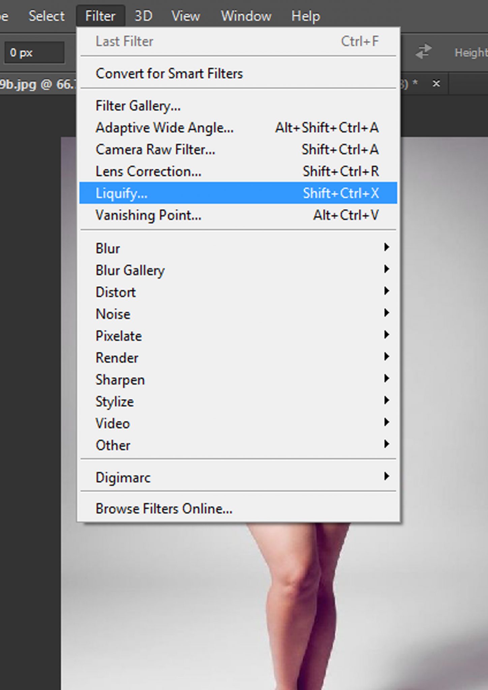The height and width of the screenshot is (690, 488).
Task: Click the swap width and height icon
Action: pyautogui.click(x=423, y=52)
